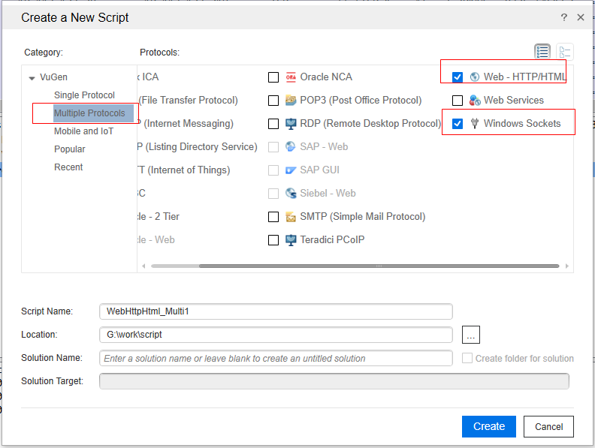Click the Windows Sockets plug icon
This screenshot has height=448, width=595.
point(475,124)
